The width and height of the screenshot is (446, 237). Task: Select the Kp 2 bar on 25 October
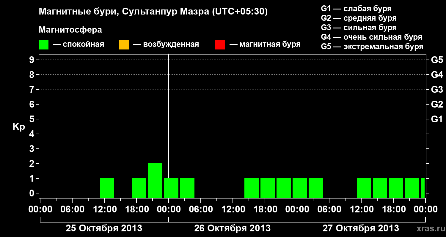[155, 180]
